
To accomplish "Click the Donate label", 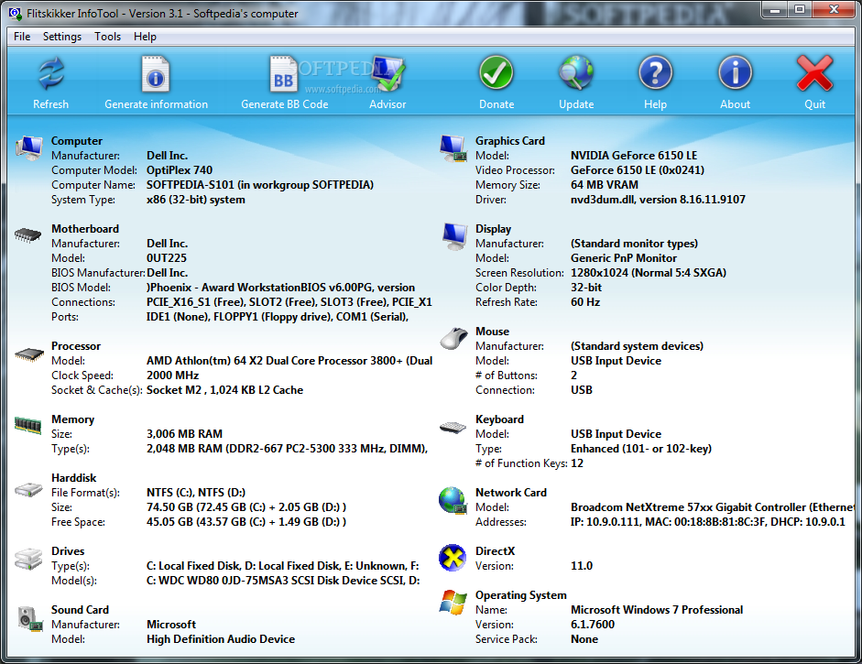I will 496,103.
